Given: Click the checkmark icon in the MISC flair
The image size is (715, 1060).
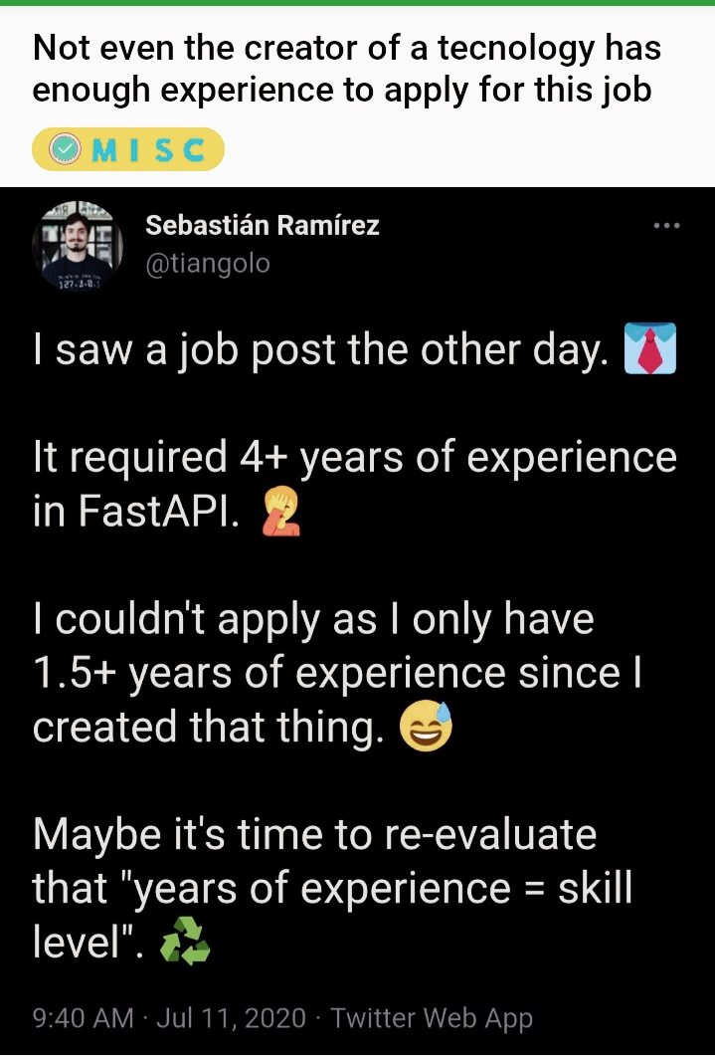Looking at the screenshot, I should tap(66, 149).
